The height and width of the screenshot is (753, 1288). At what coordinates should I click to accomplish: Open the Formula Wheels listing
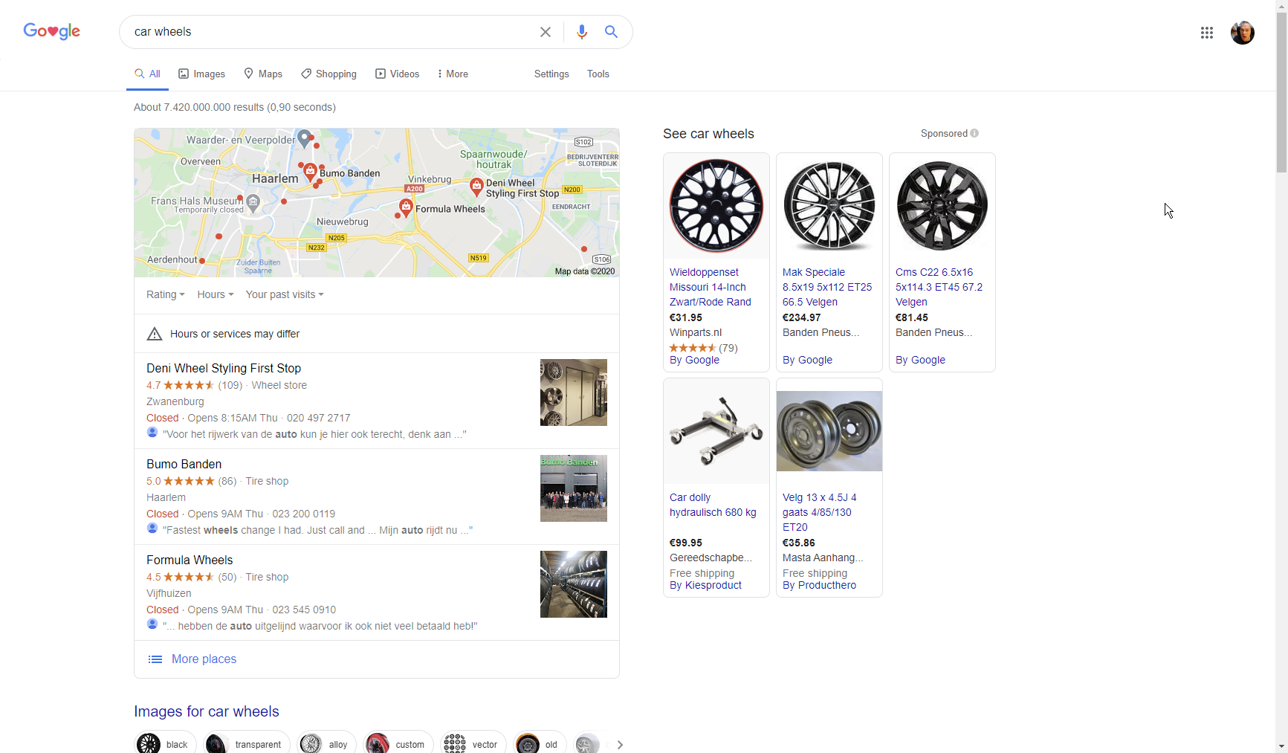pos(190,560)
